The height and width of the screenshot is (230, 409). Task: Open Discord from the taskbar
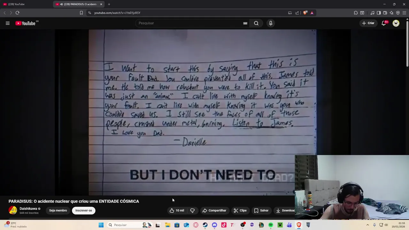(214, 225)
